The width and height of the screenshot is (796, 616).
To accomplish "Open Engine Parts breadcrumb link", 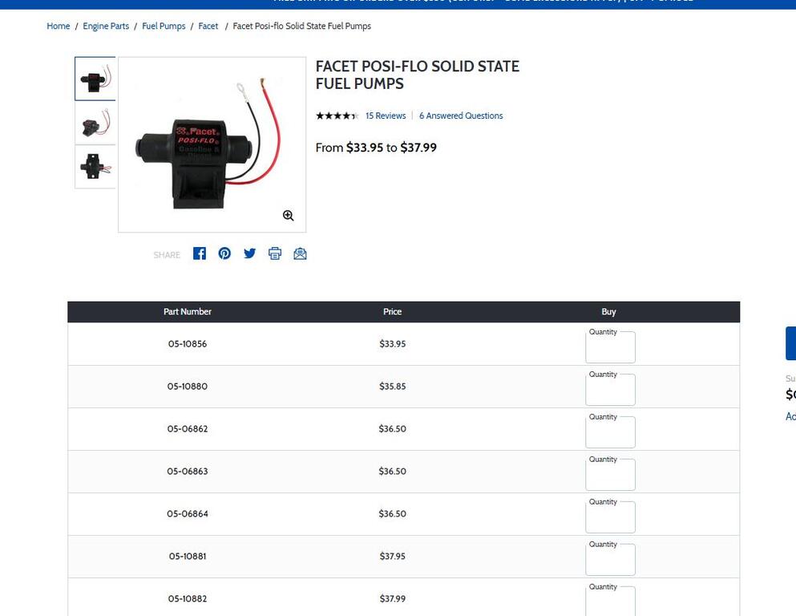I will (106, 26).
